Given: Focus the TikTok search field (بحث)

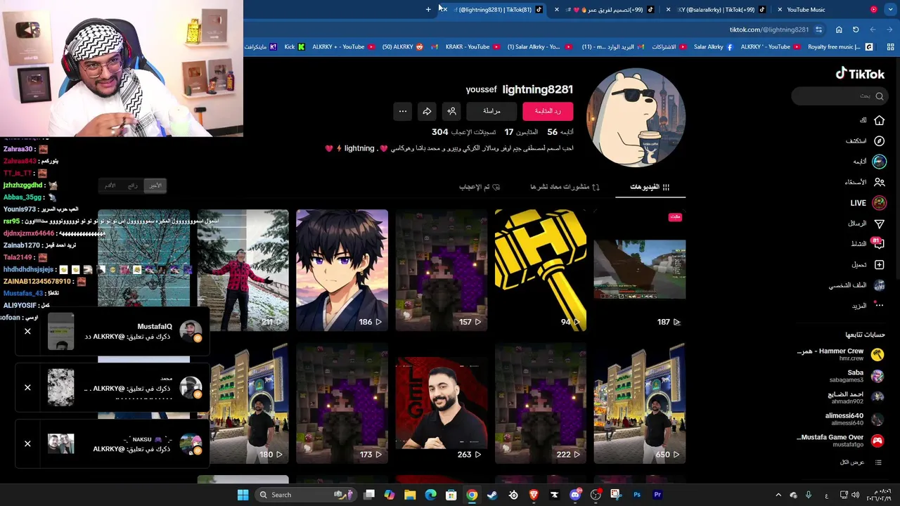Looking at the screenshot, I should tap(838, 96).
